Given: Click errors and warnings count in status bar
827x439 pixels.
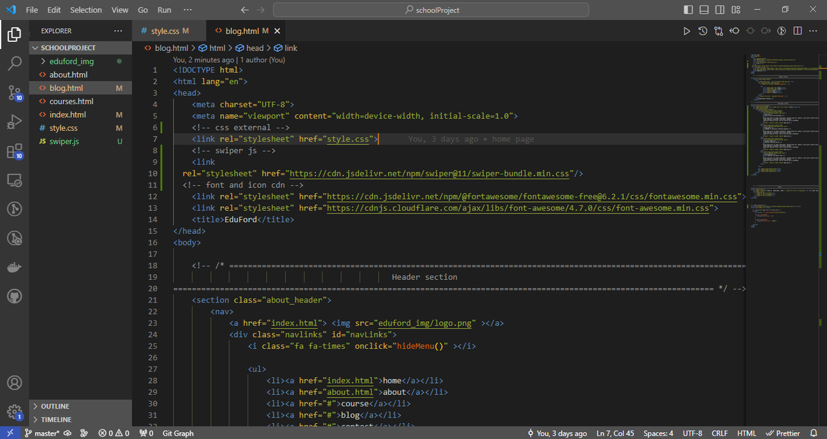Looking at the screenshot, I should 114,433.
